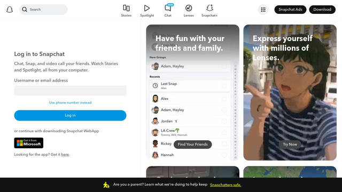Click the Download button
Image resolution: width=342 pixels, height=192 pixels.
point(322,10)
